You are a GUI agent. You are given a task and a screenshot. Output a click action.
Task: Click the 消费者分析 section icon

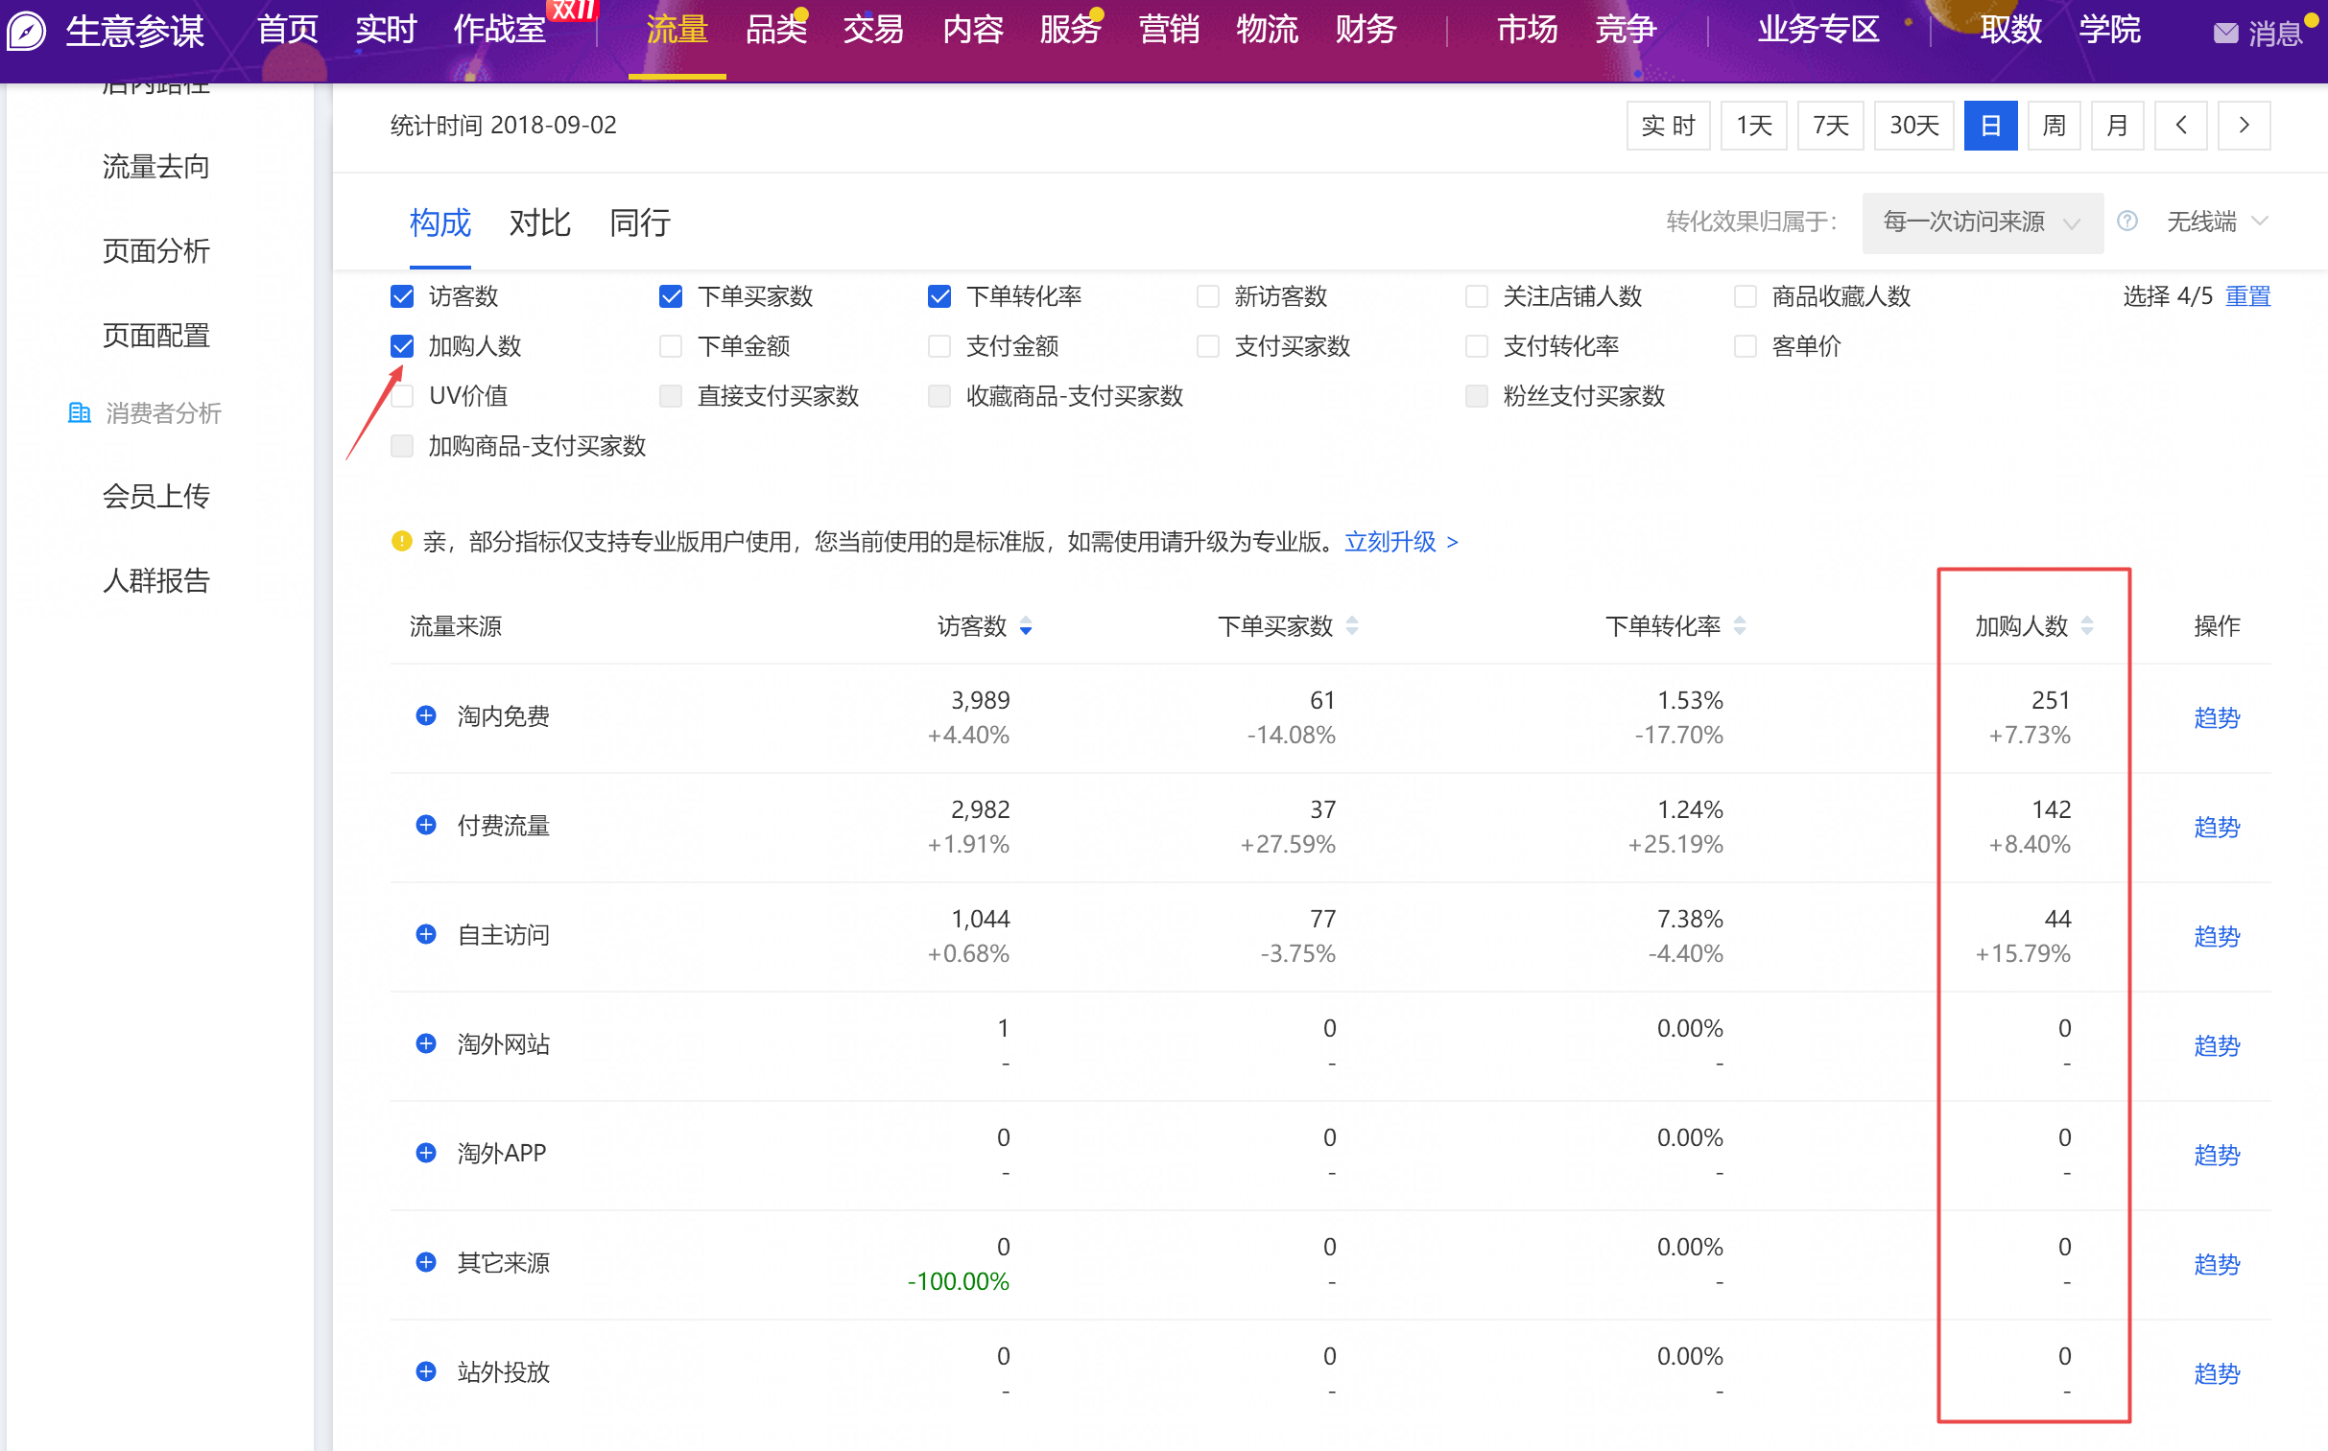80,413
